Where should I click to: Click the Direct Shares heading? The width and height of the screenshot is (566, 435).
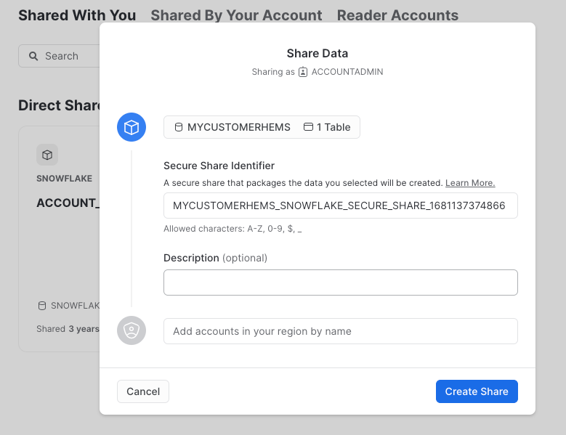(59, 105)
